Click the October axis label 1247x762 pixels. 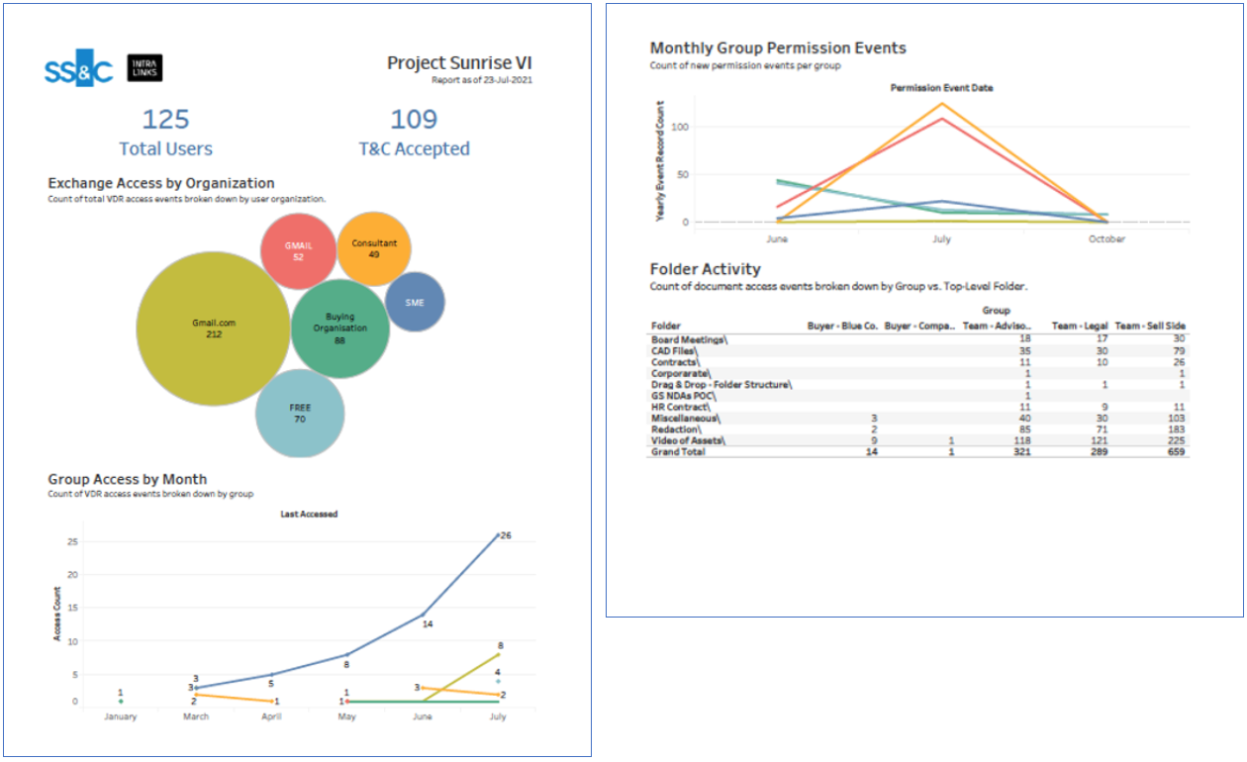tap(1105, 238)
